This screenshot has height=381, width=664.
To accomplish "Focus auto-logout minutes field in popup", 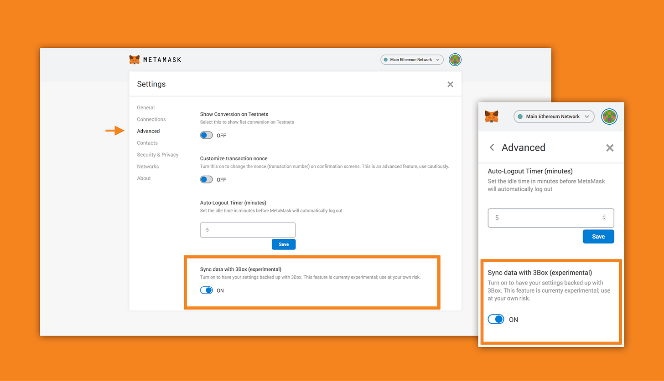I will click(551, 218).
